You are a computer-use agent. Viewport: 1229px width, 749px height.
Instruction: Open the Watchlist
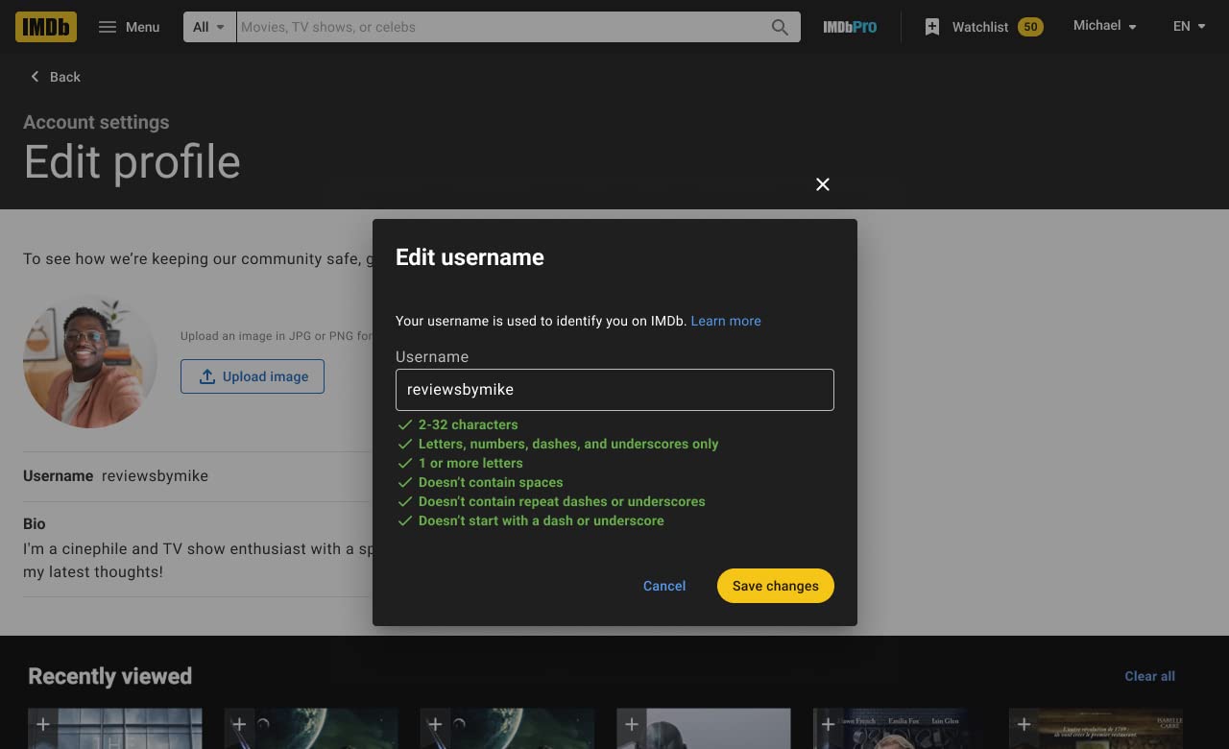[982, 27]
